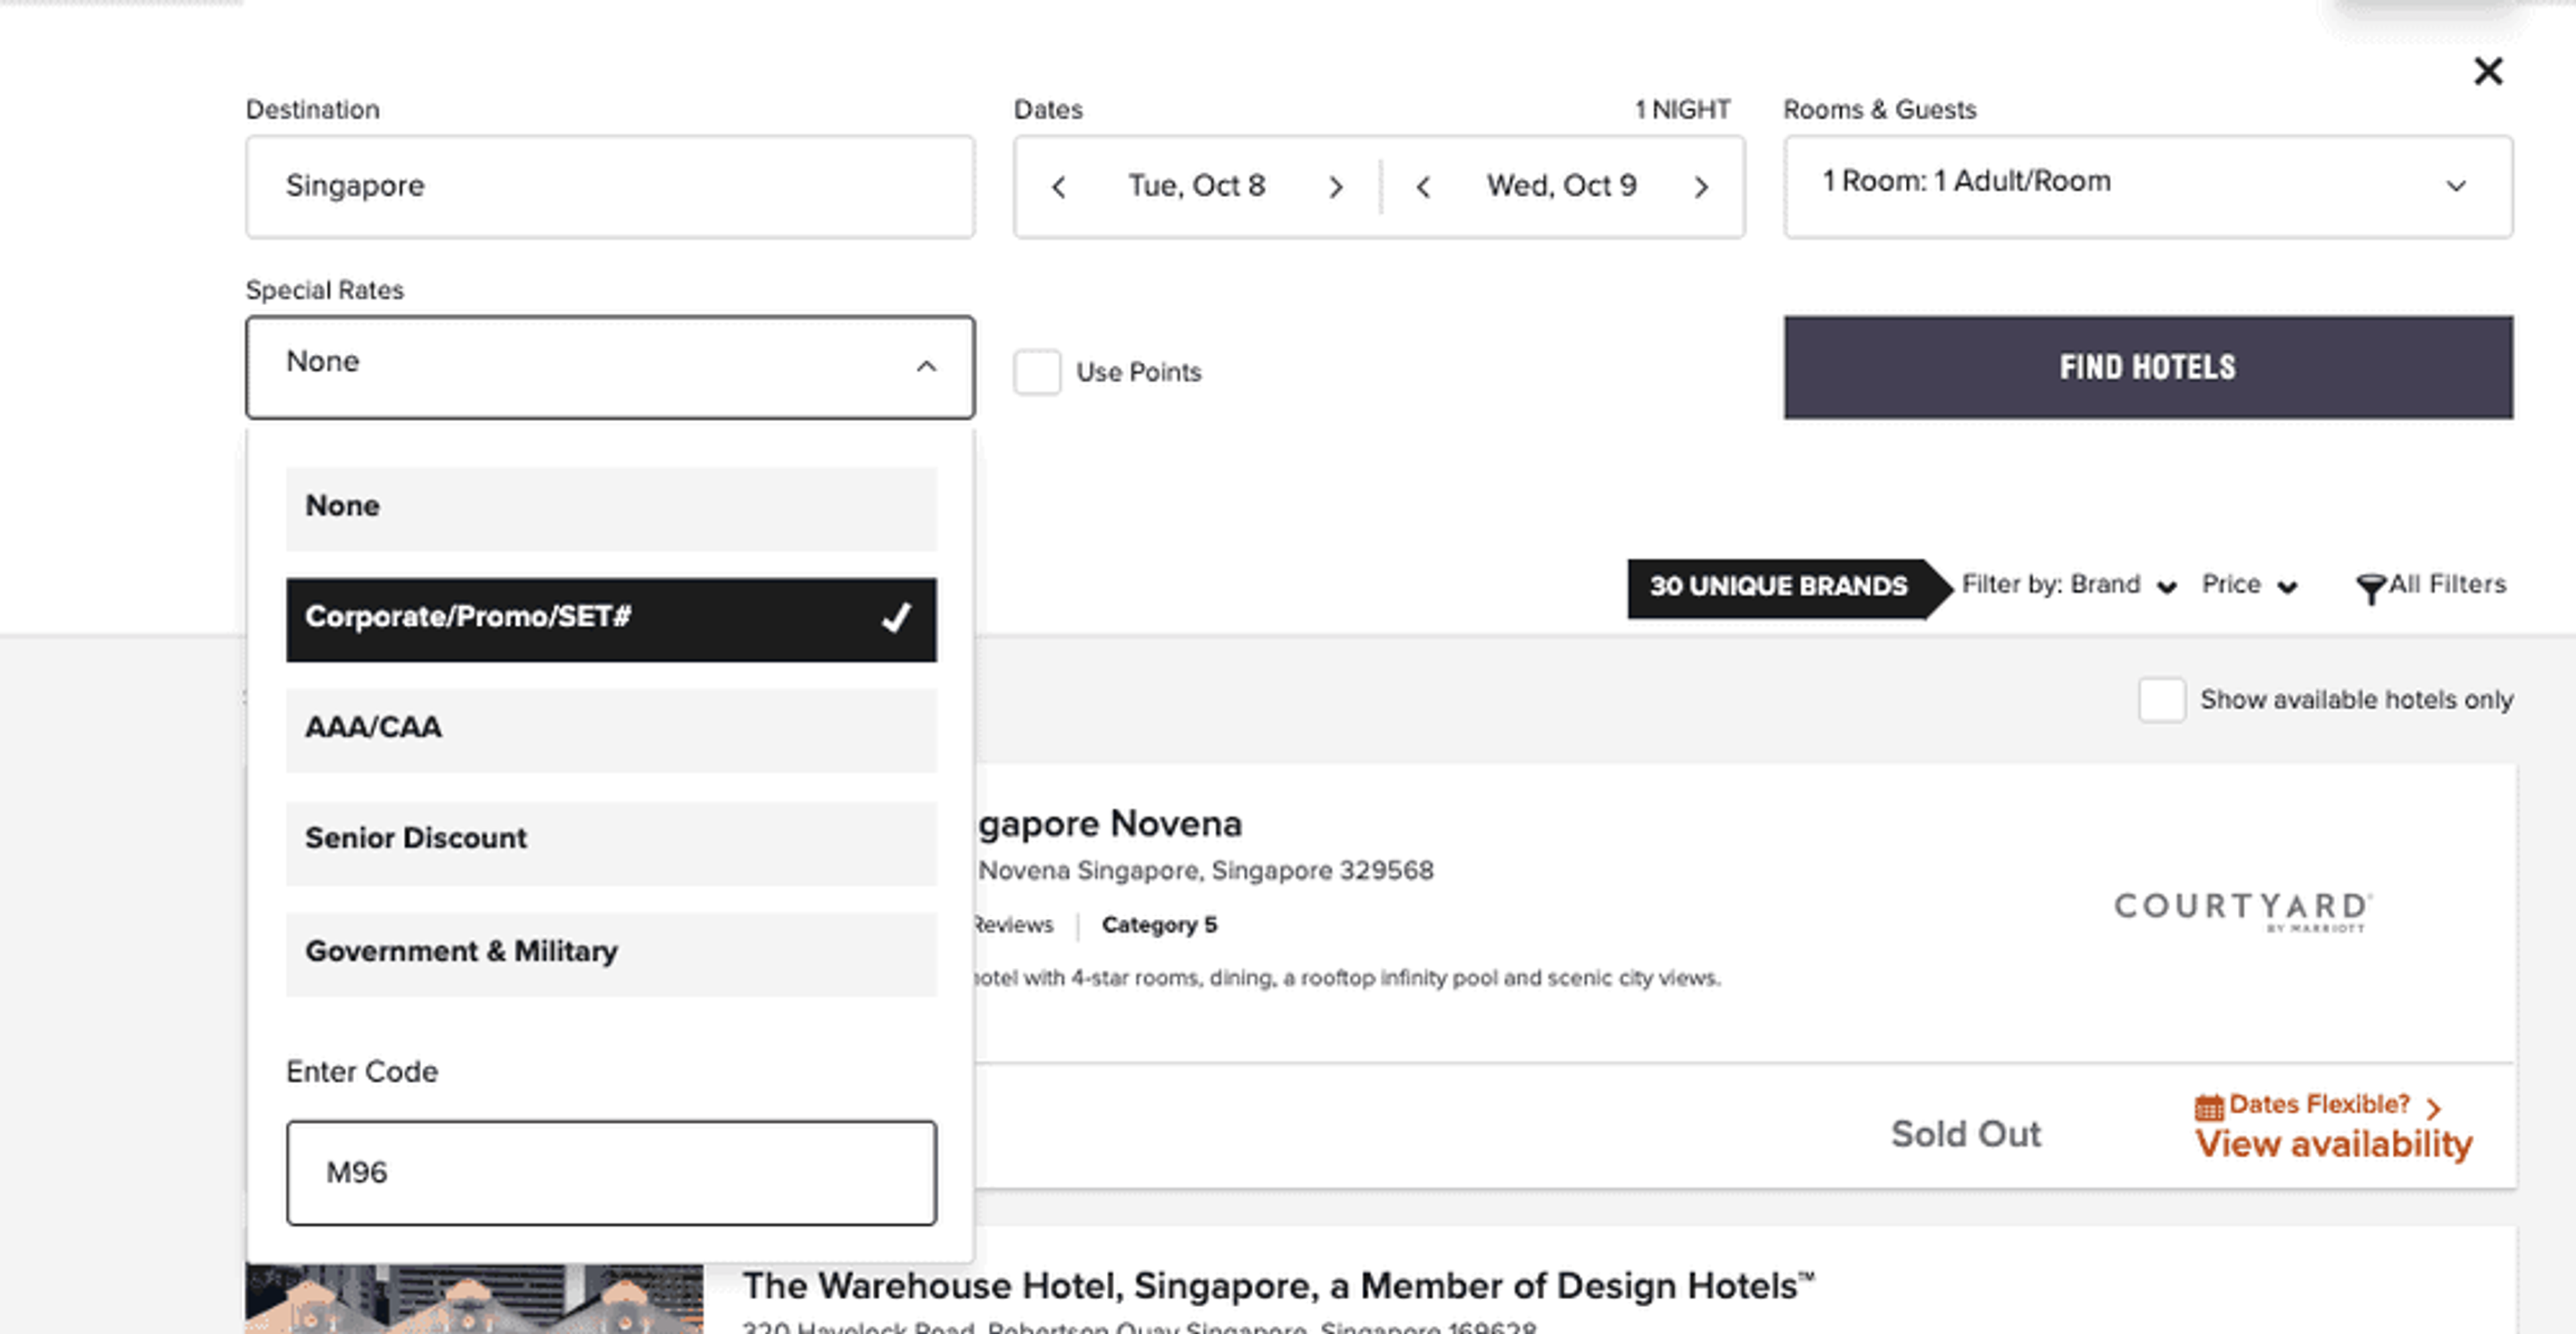Collapse the Special Rates dropdown
The width and height of the screenshot is (2576, 1334).
pos(925,366)
